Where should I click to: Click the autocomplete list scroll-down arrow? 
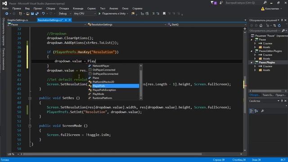pos(141,98)
